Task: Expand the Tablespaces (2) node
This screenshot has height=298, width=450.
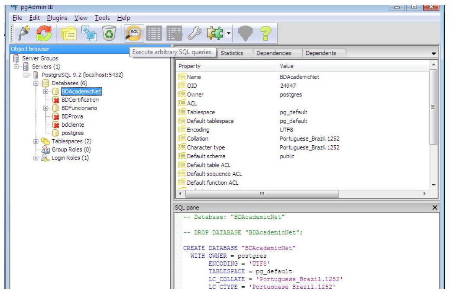Action: 36,141
